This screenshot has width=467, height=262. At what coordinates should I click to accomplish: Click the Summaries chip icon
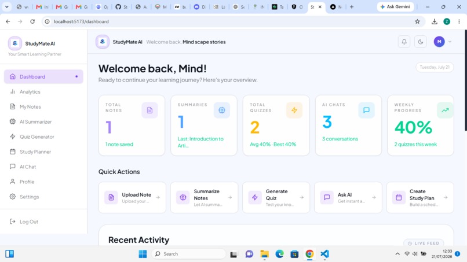pos(221,110)
